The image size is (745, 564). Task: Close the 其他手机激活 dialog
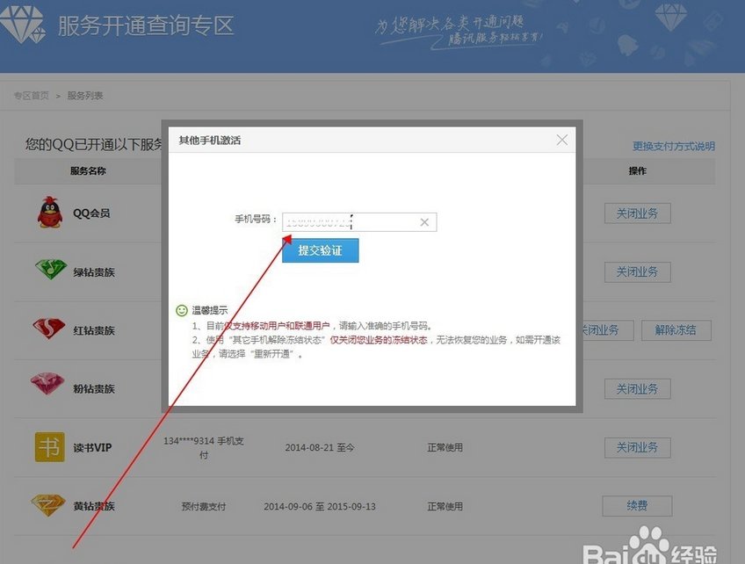[561, 139]
